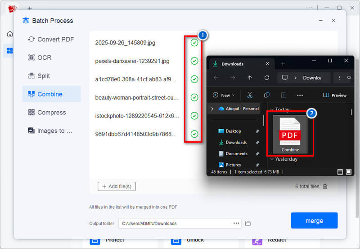Open See more options in Explorer toolbar
Screen dimensions: 360x249
pos(300,95)
